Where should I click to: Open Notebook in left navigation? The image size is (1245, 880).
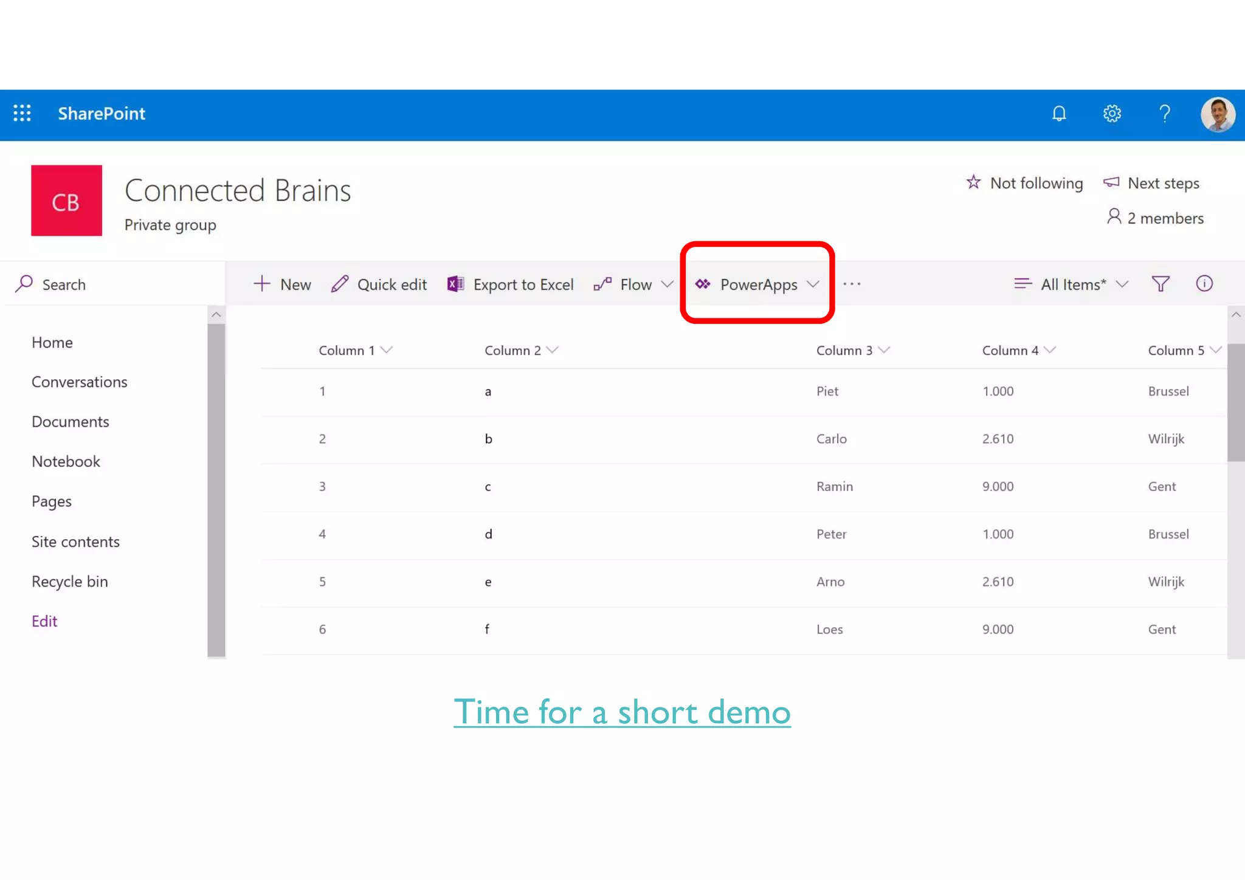[x=66, y=461]
